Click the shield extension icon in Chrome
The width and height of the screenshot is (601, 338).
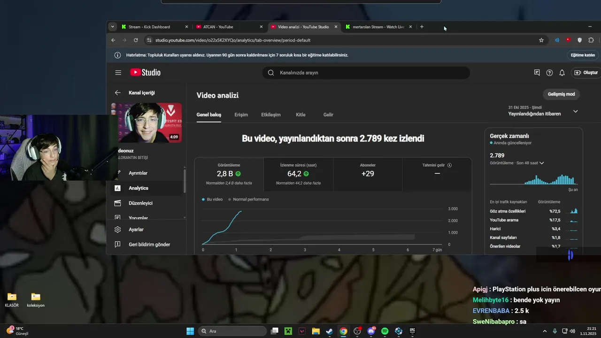click(x=579, y=40)
